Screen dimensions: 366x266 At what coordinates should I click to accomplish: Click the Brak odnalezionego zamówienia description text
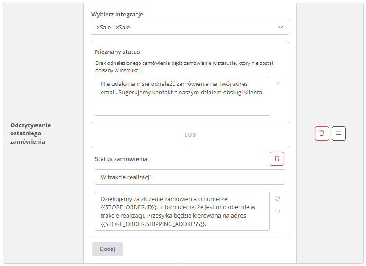tap(185, 67)
